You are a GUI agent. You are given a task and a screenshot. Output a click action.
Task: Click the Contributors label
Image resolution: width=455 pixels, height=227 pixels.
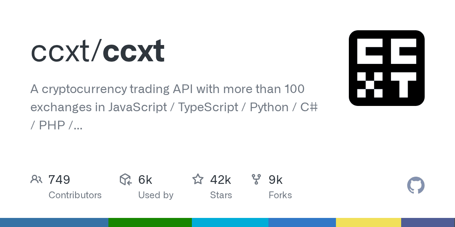[x=75, y=195]
